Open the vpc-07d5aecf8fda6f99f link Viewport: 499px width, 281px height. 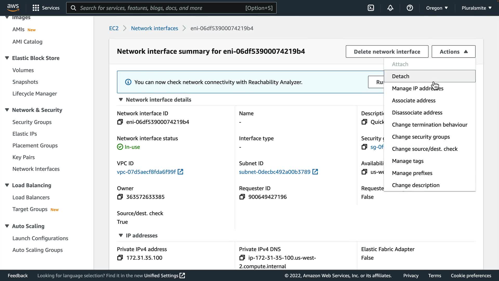point(146,172)
